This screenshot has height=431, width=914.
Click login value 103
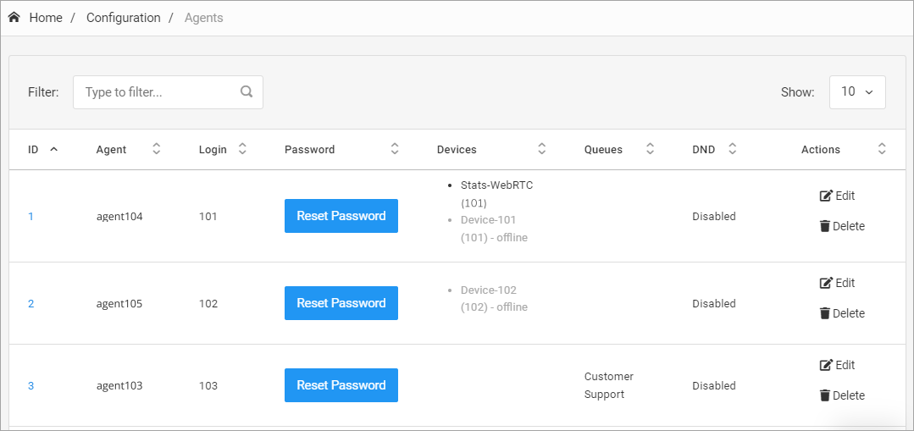[208, 385]
